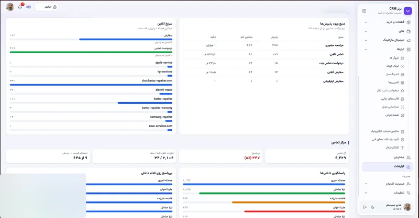Viewport: 419px width, 218px height.
Task: Click the مالی wallet icon
Action: point(409,31)
